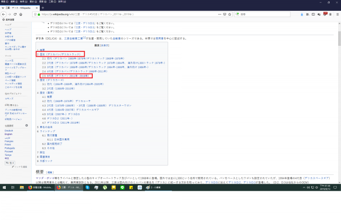
Task: Open the third menu in the Firefox menu bar
Action: pos(24,1)
